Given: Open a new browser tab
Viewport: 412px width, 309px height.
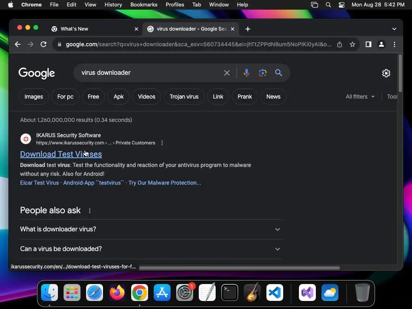Looking at the screenshot, I should coord(248,29).
